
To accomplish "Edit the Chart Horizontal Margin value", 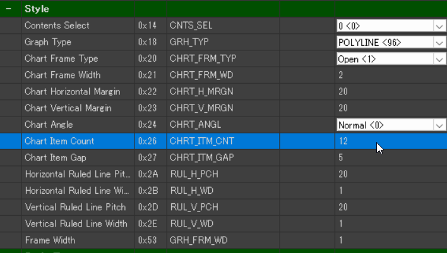I will 390,92.
